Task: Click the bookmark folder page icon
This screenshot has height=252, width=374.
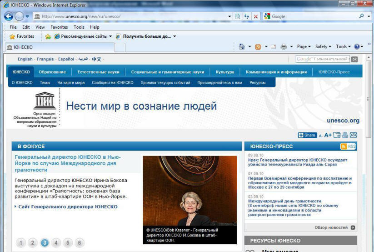Action: [337, 135]
